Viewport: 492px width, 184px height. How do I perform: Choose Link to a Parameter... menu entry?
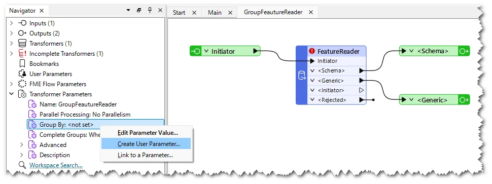tap(146, 155)
